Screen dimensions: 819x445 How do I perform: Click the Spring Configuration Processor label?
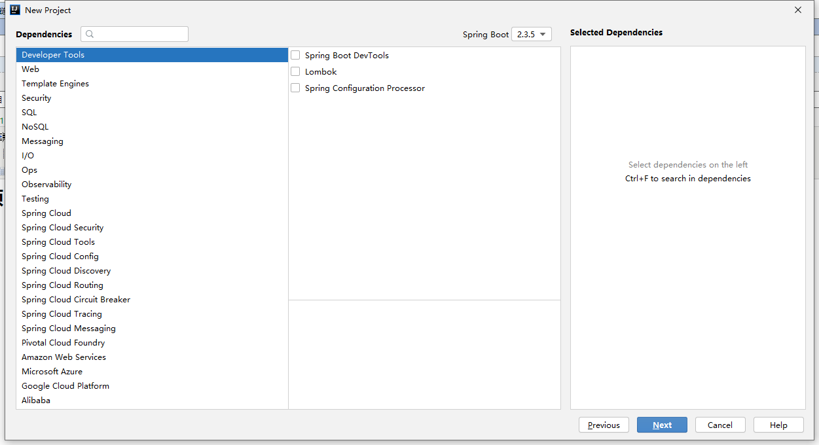pyautogui.click(x=365, y=88)
